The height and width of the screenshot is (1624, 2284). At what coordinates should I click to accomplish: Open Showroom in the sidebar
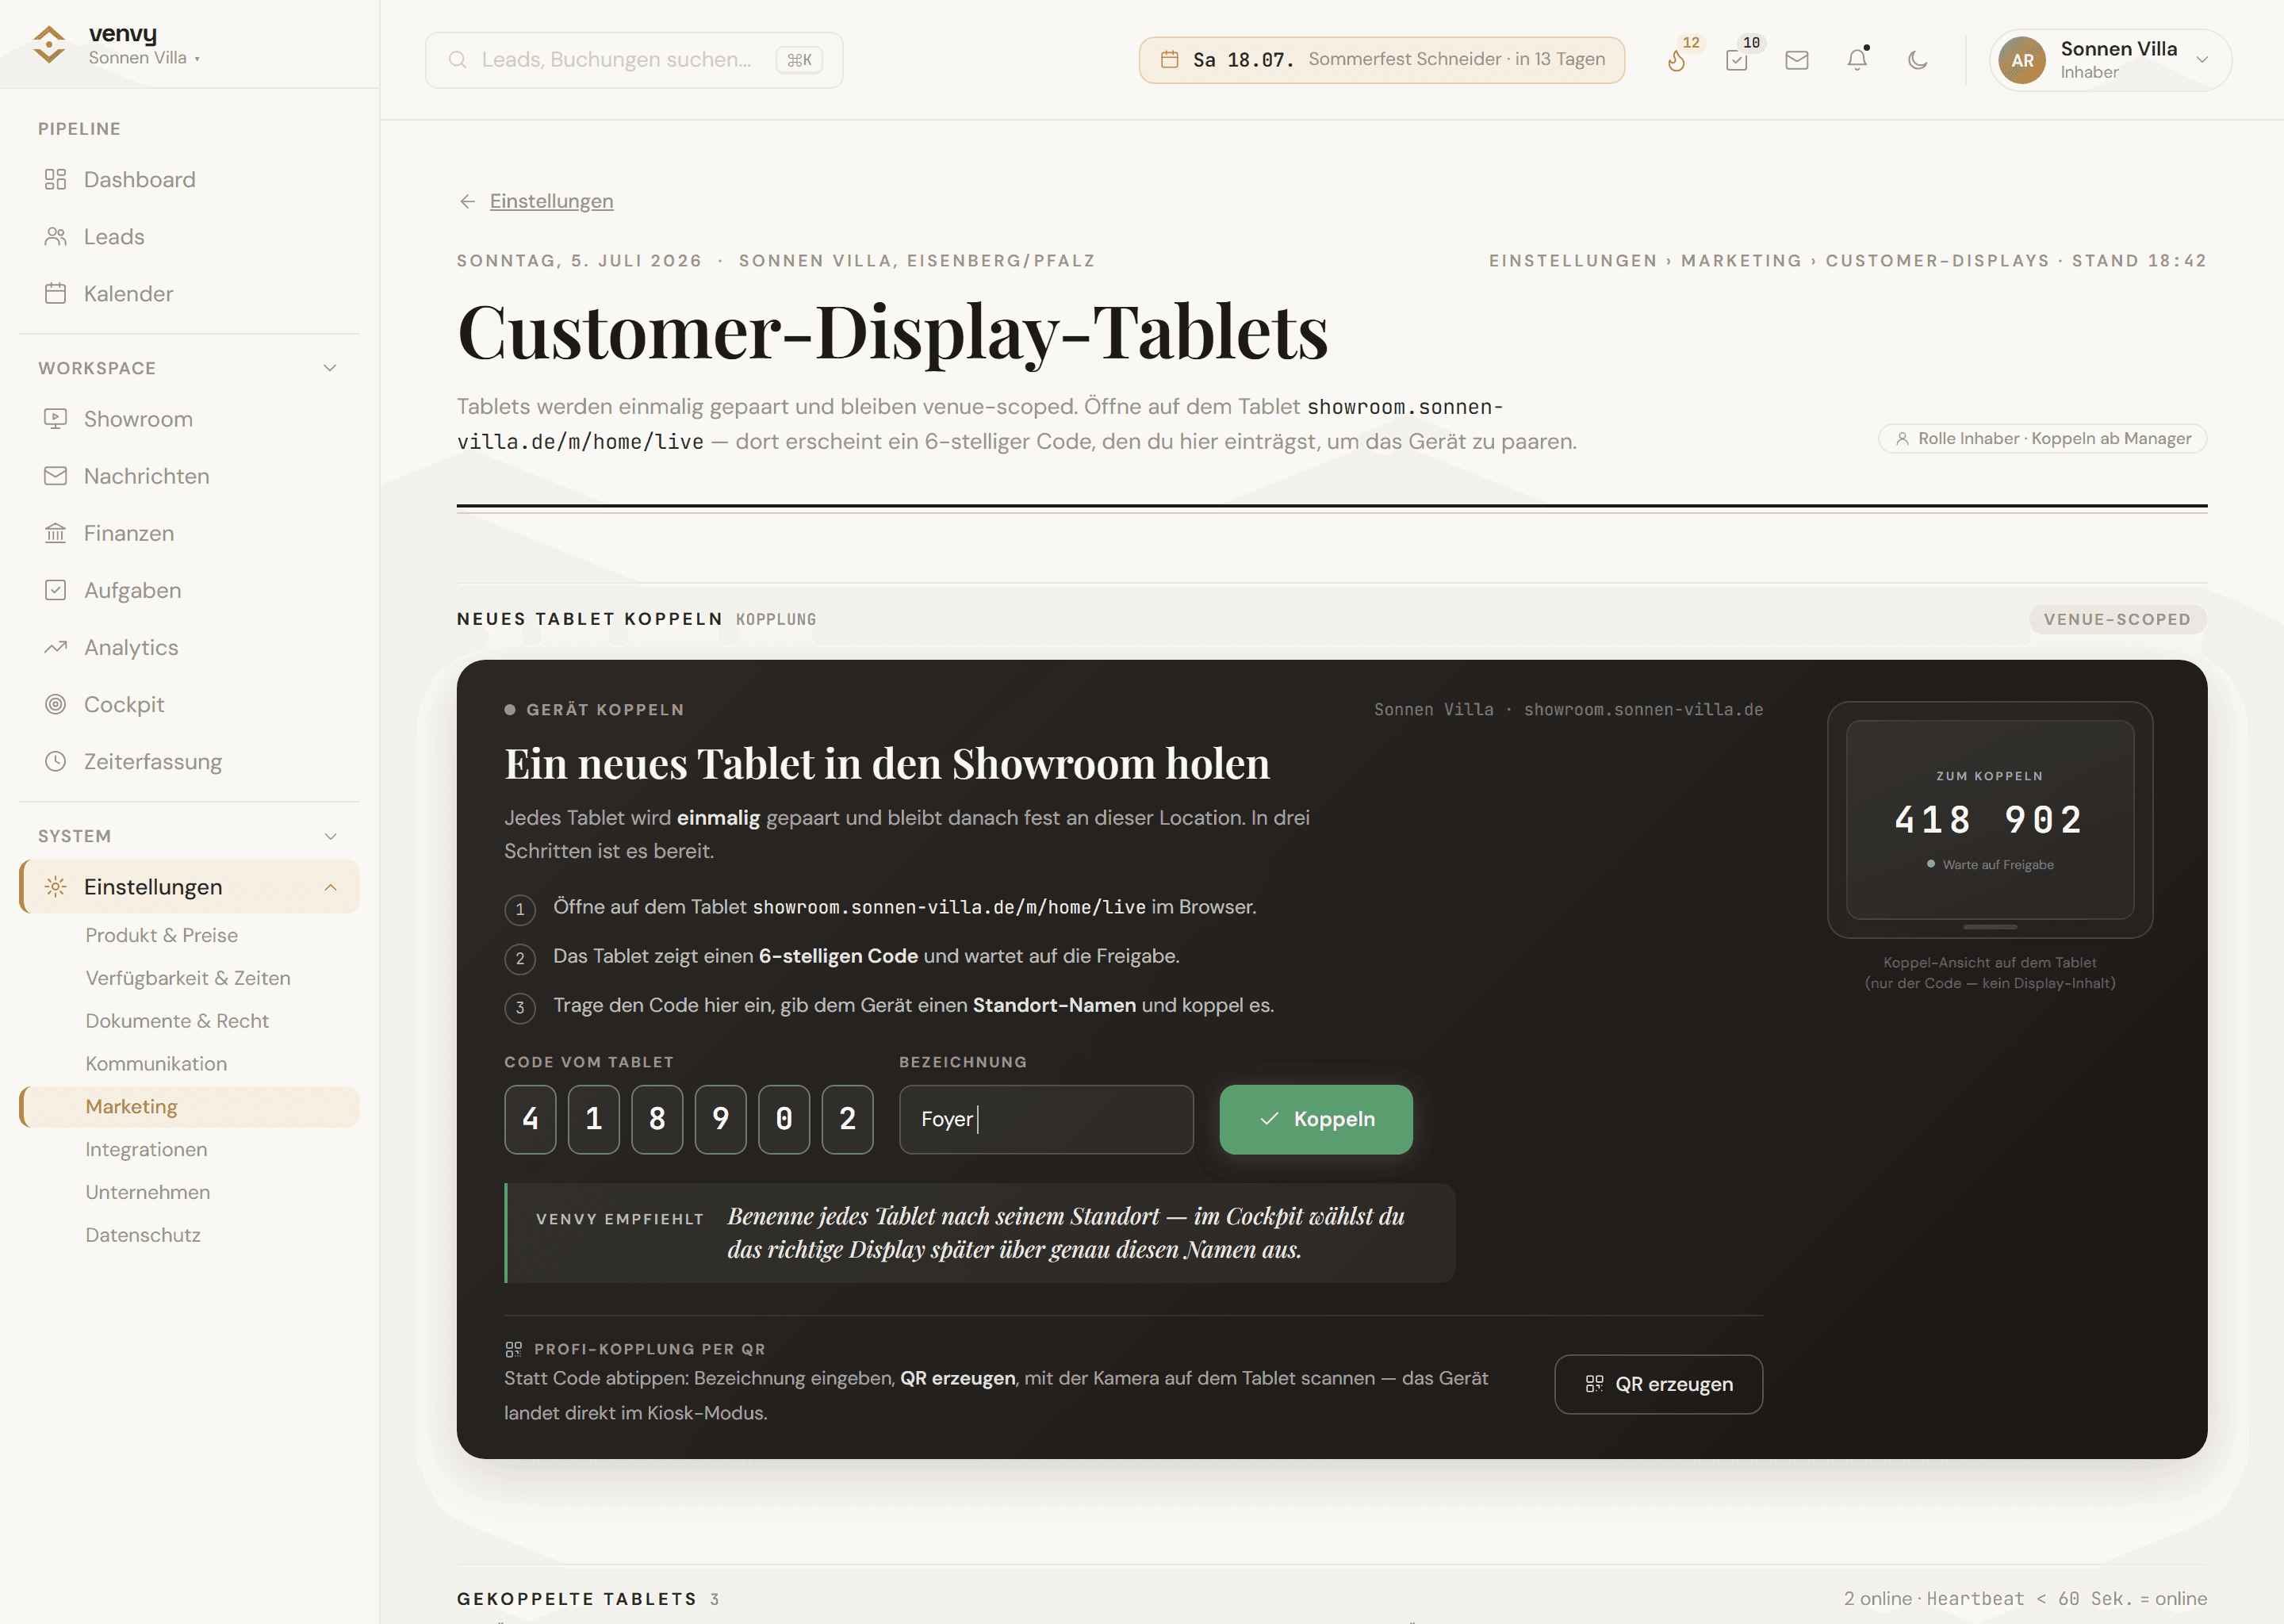pos(189,419)
